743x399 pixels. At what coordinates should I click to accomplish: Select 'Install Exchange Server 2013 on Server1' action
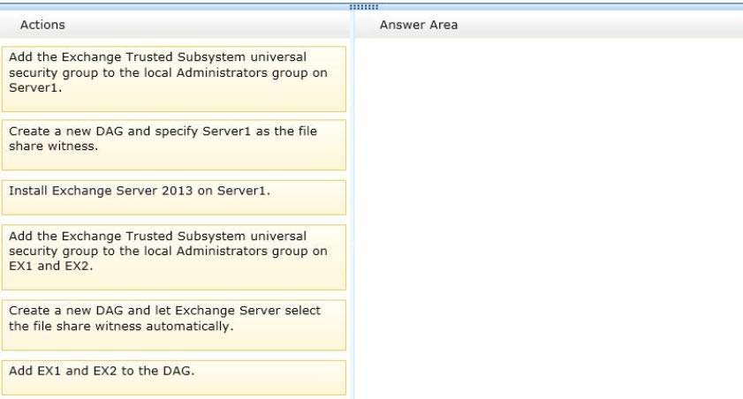[173, 198]
